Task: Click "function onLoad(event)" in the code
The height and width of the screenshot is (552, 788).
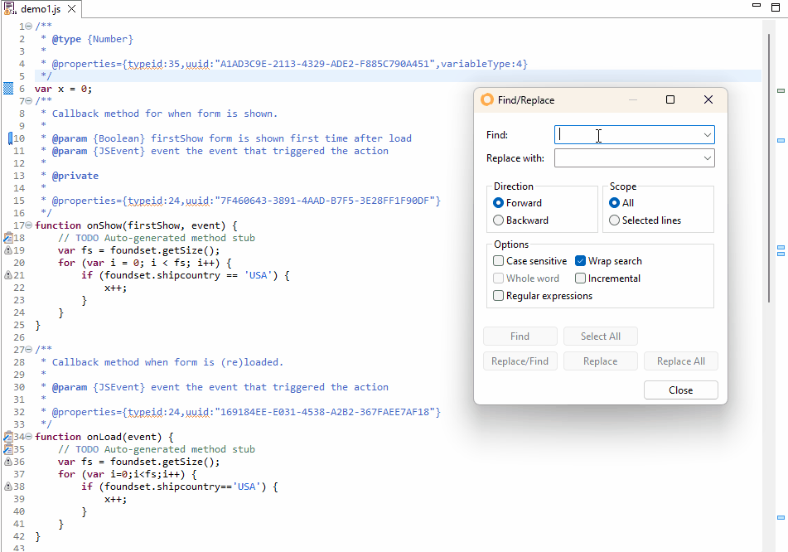Action: (x=99, y=436)
